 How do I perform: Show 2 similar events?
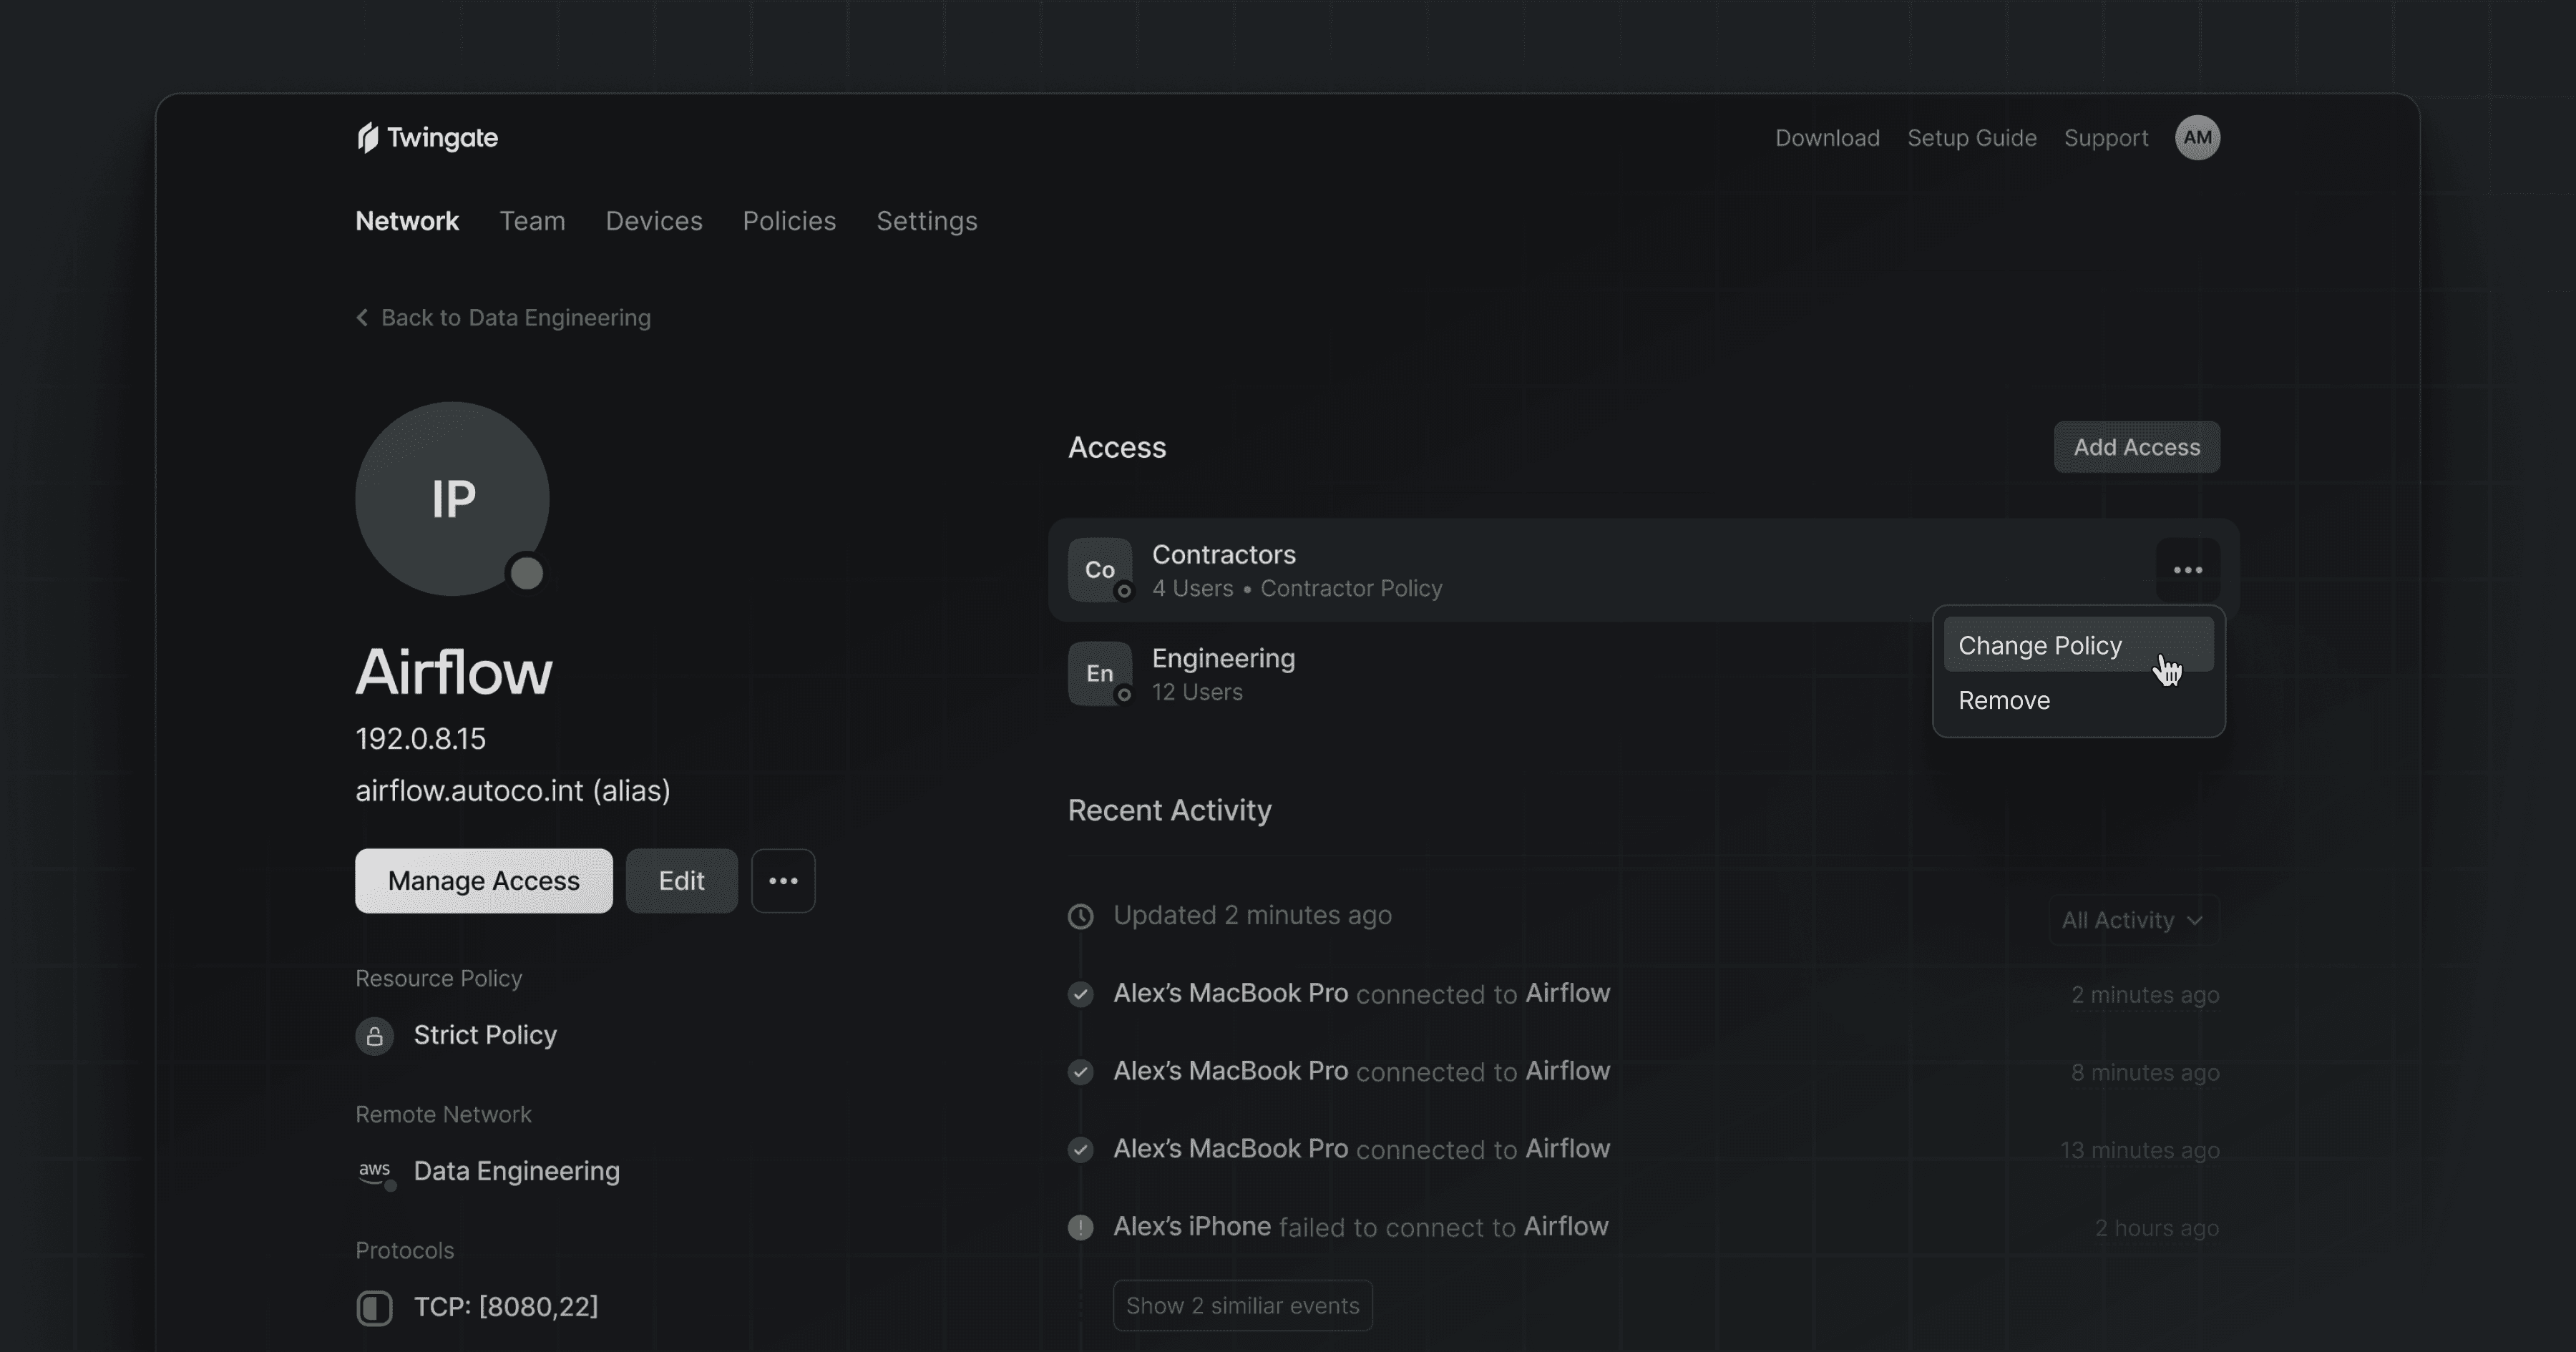(x=1242, y=1306)
